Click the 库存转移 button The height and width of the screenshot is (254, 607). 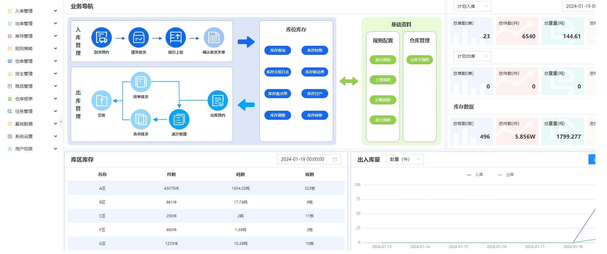[x=315, y=115]
